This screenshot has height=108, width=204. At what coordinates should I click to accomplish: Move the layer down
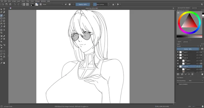[x=186, y=74]
